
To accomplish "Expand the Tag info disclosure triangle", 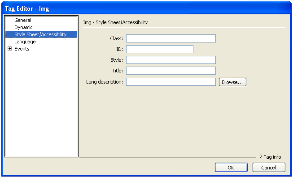I will click(261, 156).
